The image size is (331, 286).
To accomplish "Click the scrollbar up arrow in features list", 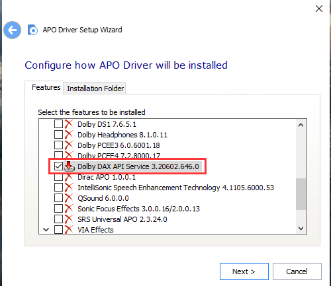I will [x=301, y=125].
